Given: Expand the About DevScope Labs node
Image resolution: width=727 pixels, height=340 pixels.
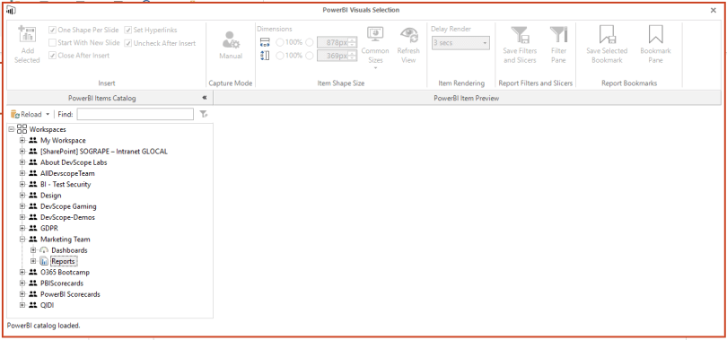Looking at the screenshot, I should click(22, 162).
